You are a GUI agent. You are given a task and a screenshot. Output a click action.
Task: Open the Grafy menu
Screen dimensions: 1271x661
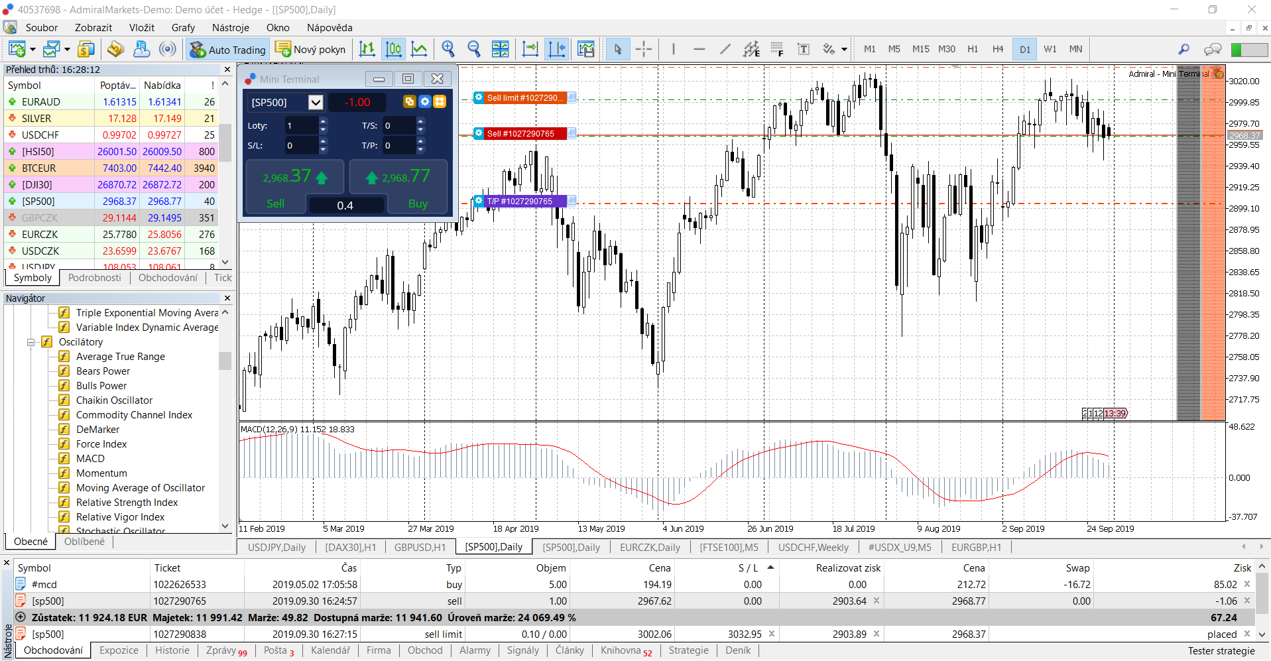[183, 28]
